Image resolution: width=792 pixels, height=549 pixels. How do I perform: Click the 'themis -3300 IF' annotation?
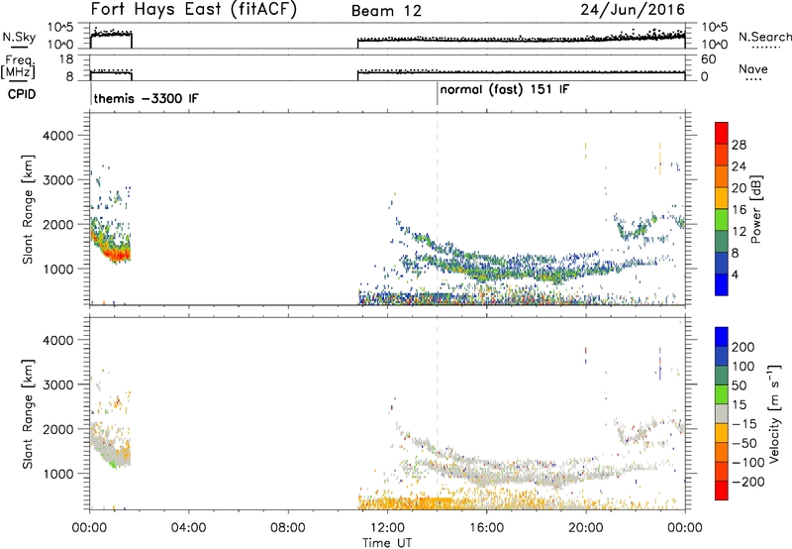pos(146,98)
